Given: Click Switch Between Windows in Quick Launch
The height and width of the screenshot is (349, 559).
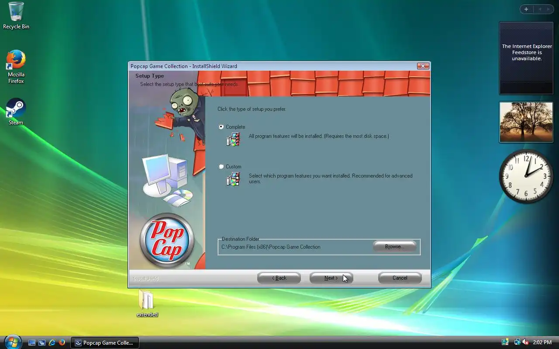Looking at the screenshot, I should tap(42, 343).
